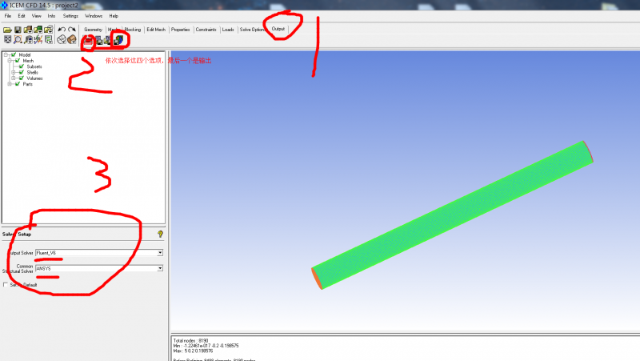The height and width of the screenshot is (361, 640).
Task: Open the mesh file menu icon
Action: (38, 30)
